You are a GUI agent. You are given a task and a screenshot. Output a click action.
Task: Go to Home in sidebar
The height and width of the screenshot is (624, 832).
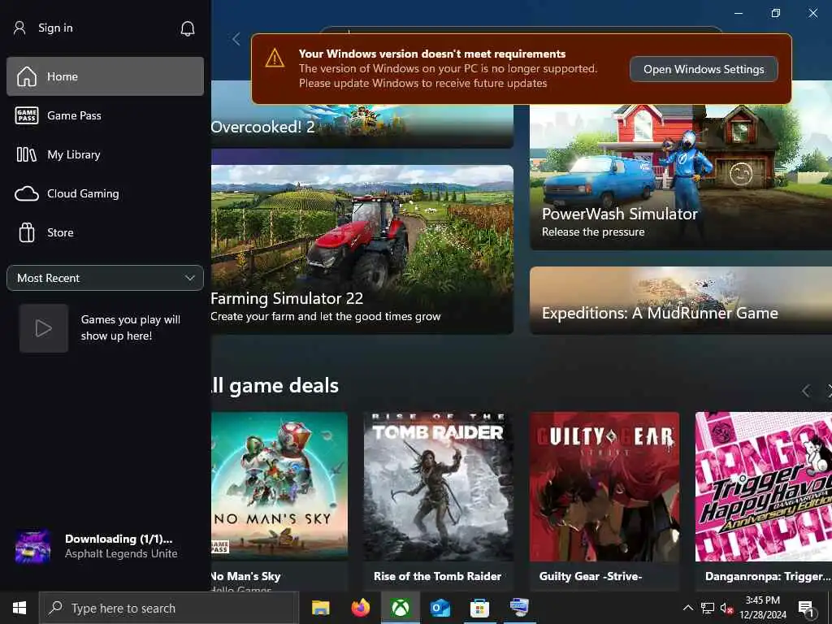point(105,76)
